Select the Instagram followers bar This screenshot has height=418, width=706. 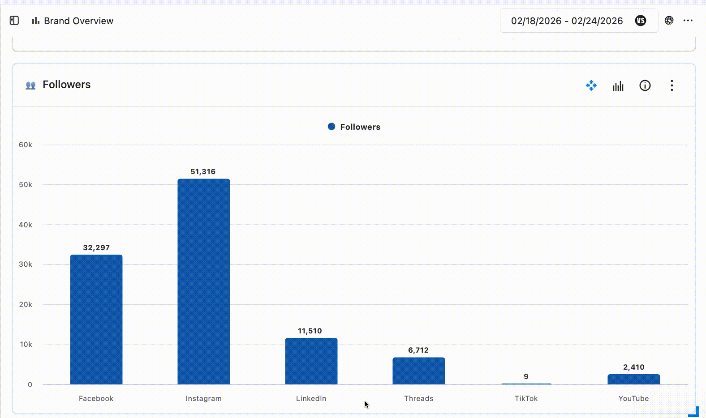tap(204, 282)
